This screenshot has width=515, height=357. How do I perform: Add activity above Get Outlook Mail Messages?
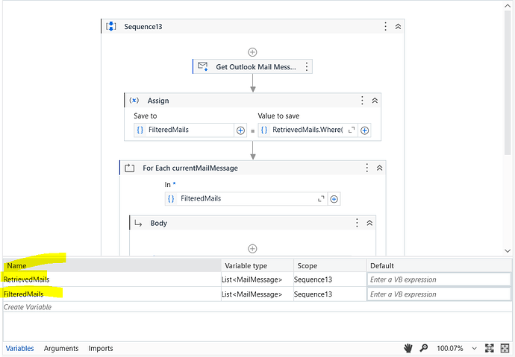click(x=252, y=52)
